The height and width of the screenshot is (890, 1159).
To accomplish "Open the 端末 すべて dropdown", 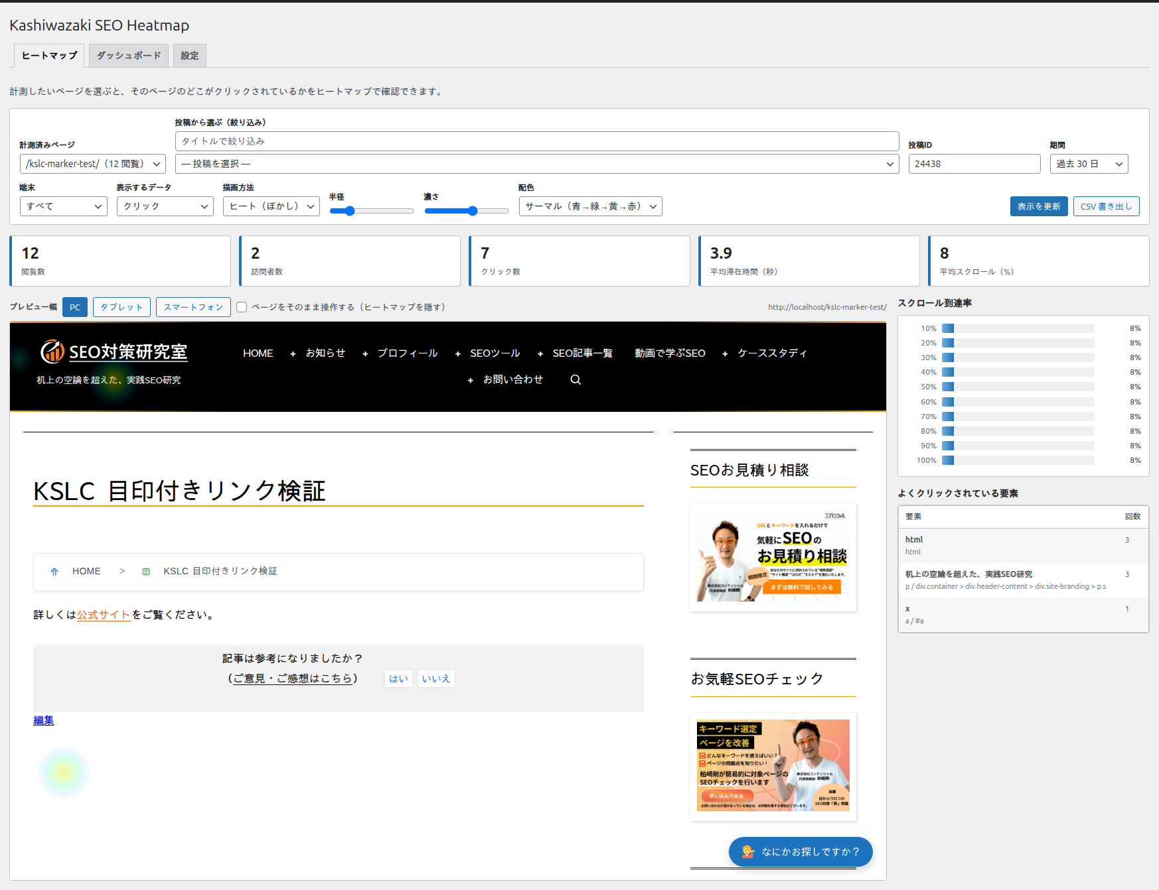I will (x=64, y=206).
